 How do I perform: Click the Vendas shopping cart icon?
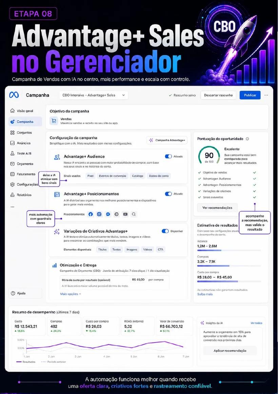tap(53, 121)
